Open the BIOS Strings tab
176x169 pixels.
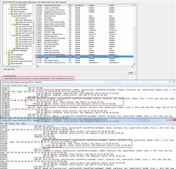coord(32,2)
